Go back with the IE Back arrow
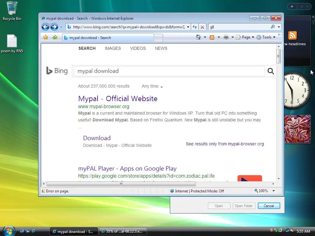The image size is (315, 236). coord(46,27)
